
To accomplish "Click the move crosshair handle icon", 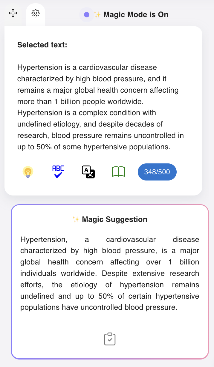I will point(13,13).
